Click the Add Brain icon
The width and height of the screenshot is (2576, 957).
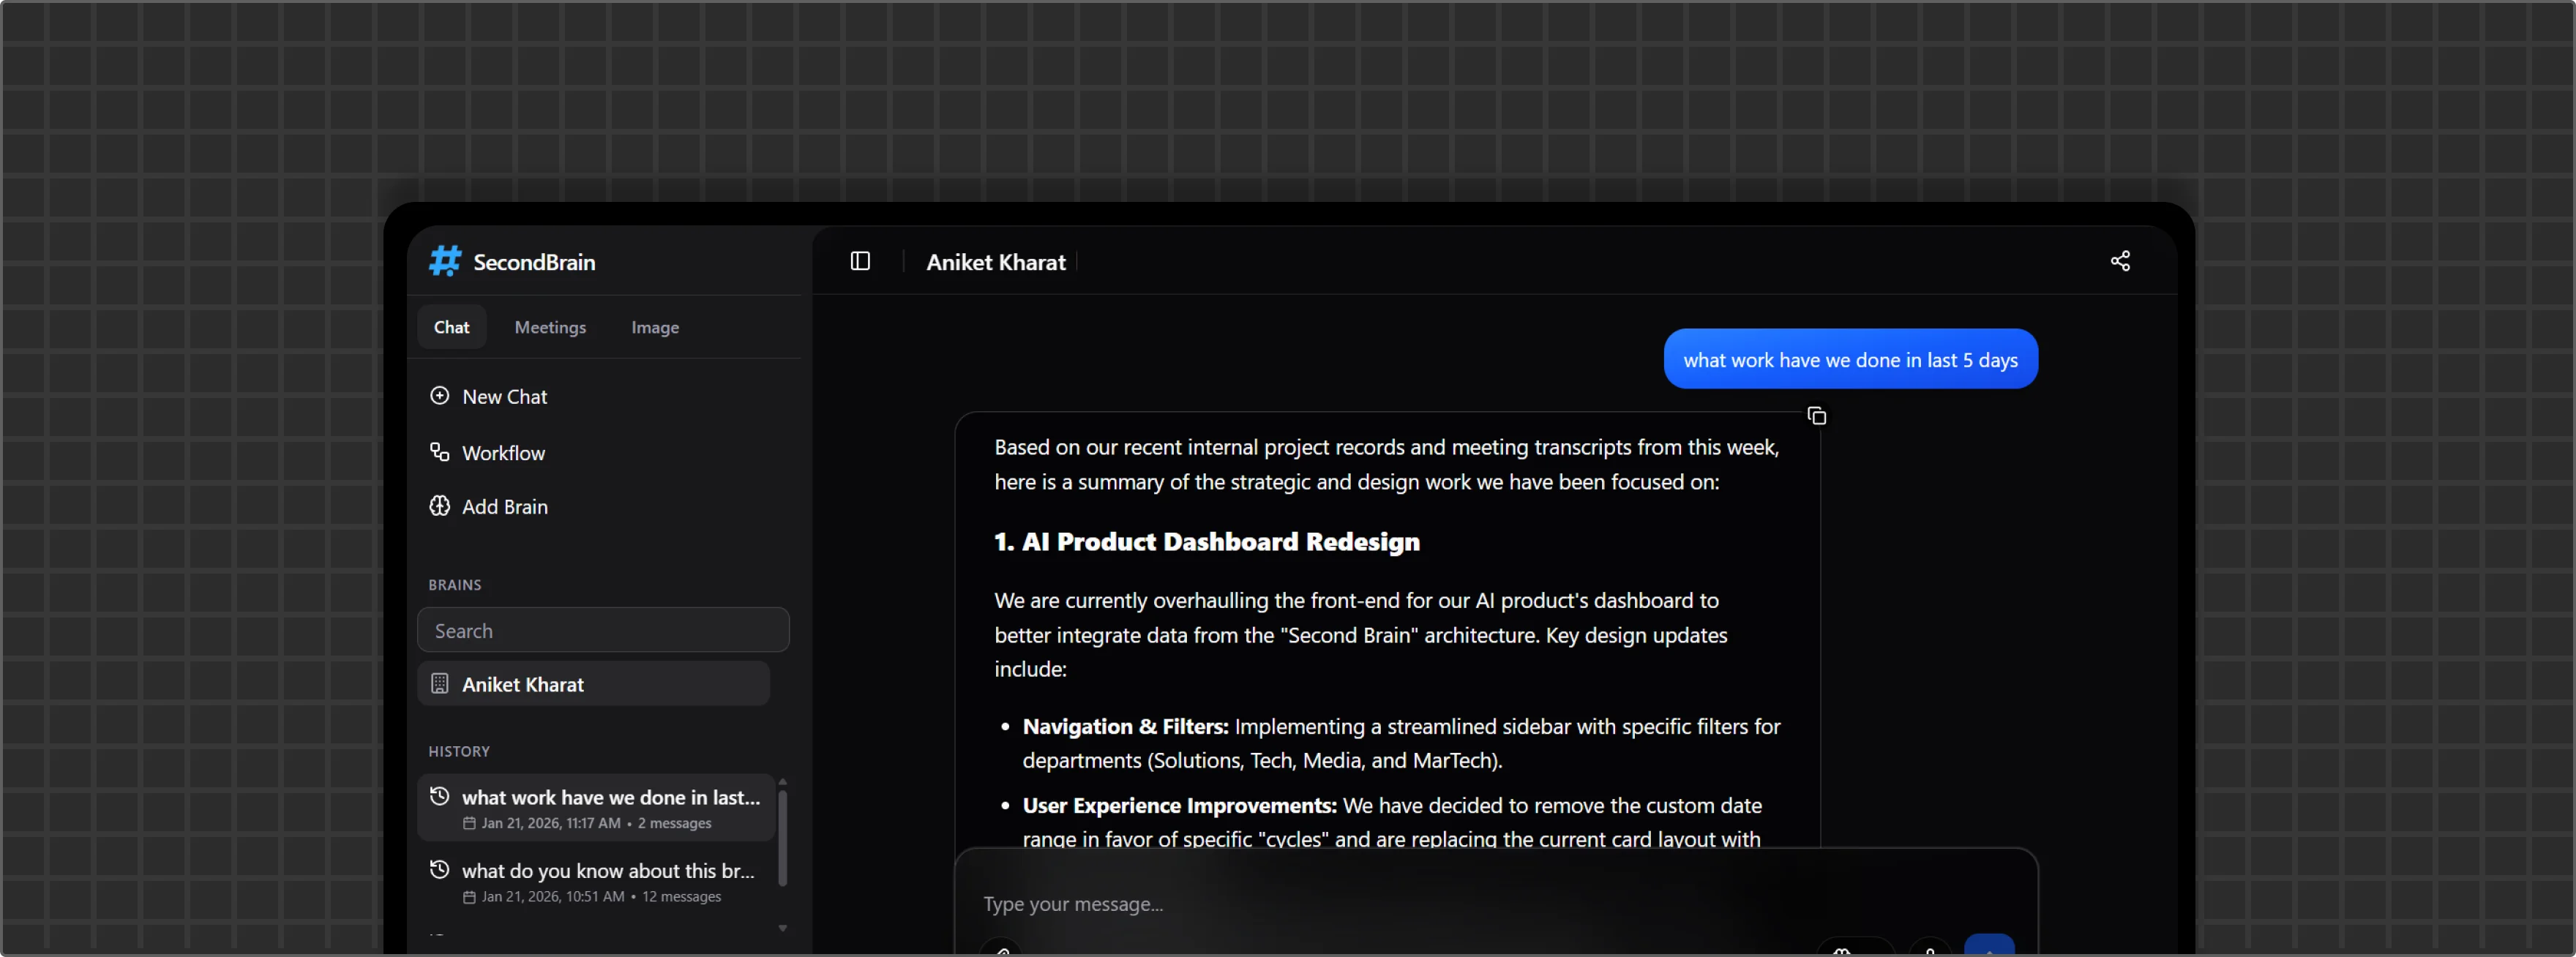click(439, 506)
